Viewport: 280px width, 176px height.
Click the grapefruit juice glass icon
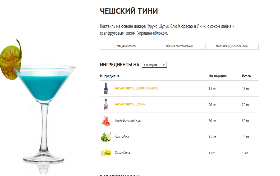106,121
